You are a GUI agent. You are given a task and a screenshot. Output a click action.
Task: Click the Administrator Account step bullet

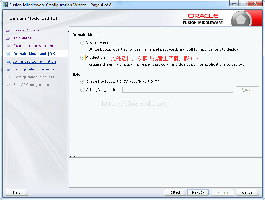pos(8,46)
